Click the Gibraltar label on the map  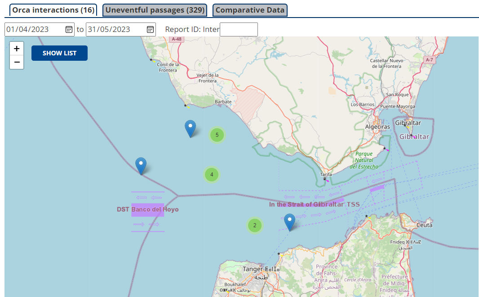[409, 123]
